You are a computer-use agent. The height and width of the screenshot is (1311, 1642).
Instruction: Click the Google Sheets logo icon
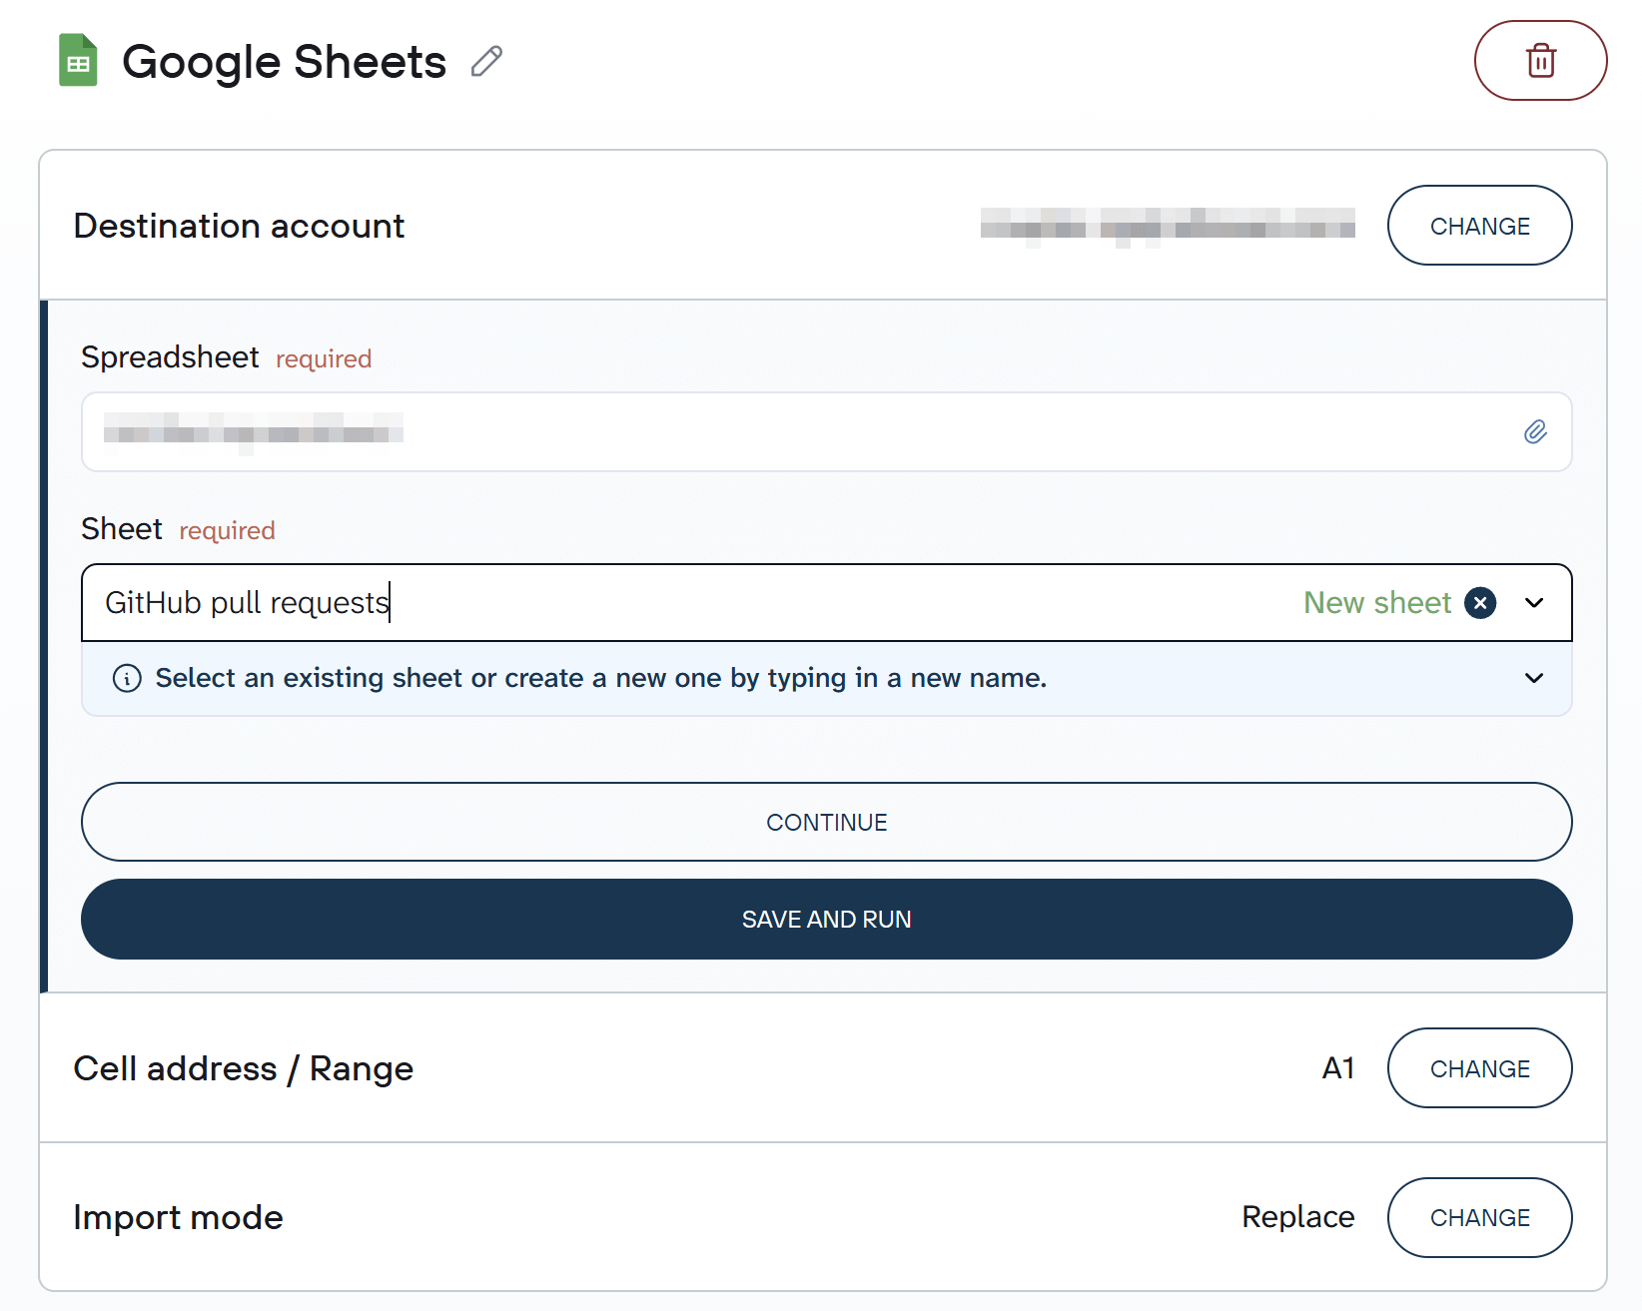(x=78, y=61)
